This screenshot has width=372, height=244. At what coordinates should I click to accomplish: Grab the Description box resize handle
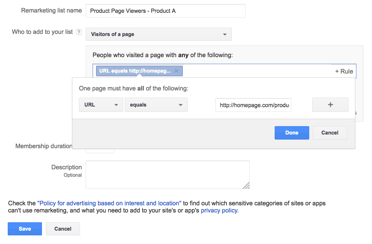coord(246,186)
